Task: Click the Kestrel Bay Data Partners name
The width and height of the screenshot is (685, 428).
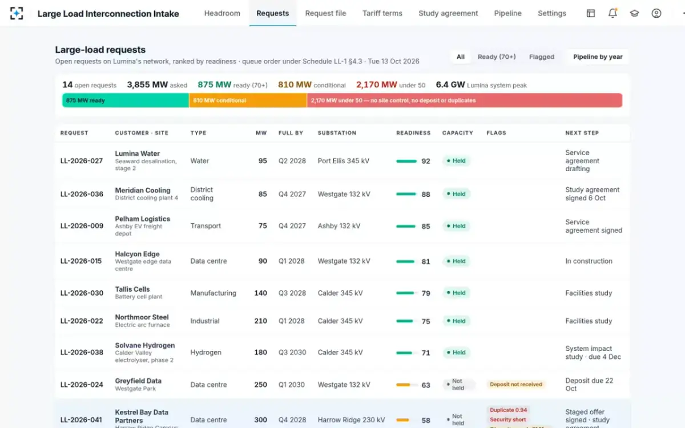Action: pos(142,416)
